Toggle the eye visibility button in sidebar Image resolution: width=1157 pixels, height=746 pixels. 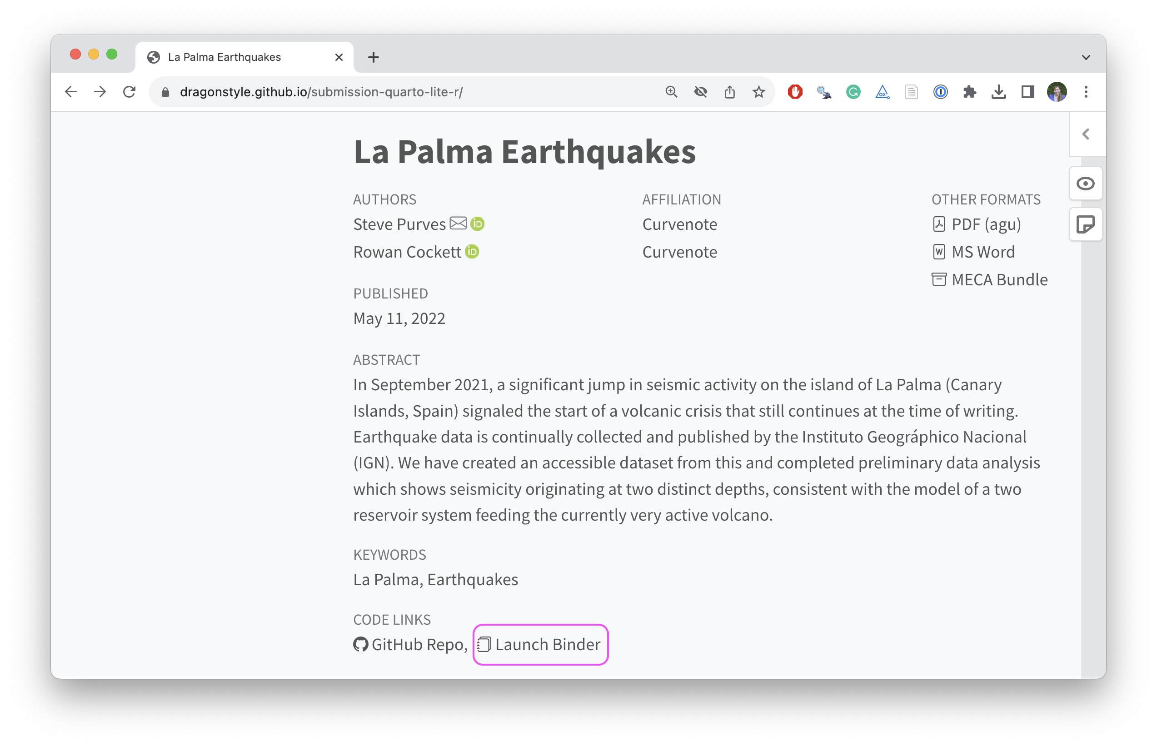click(x=1085, y=184)
